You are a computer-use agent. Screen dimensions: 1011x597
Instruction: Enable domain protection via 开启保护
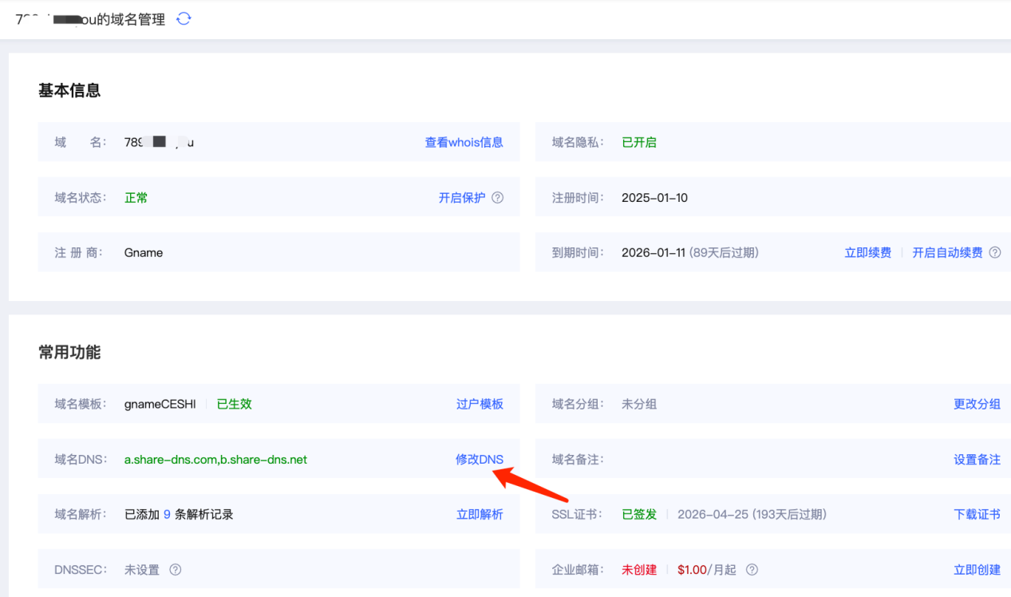(x=461, y=198)
